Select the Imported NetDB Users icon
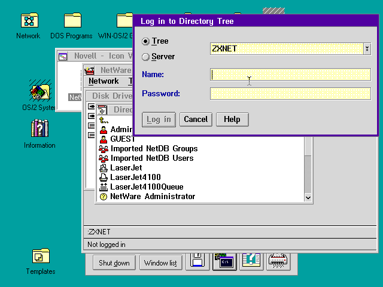 click(x=104, y=158)
